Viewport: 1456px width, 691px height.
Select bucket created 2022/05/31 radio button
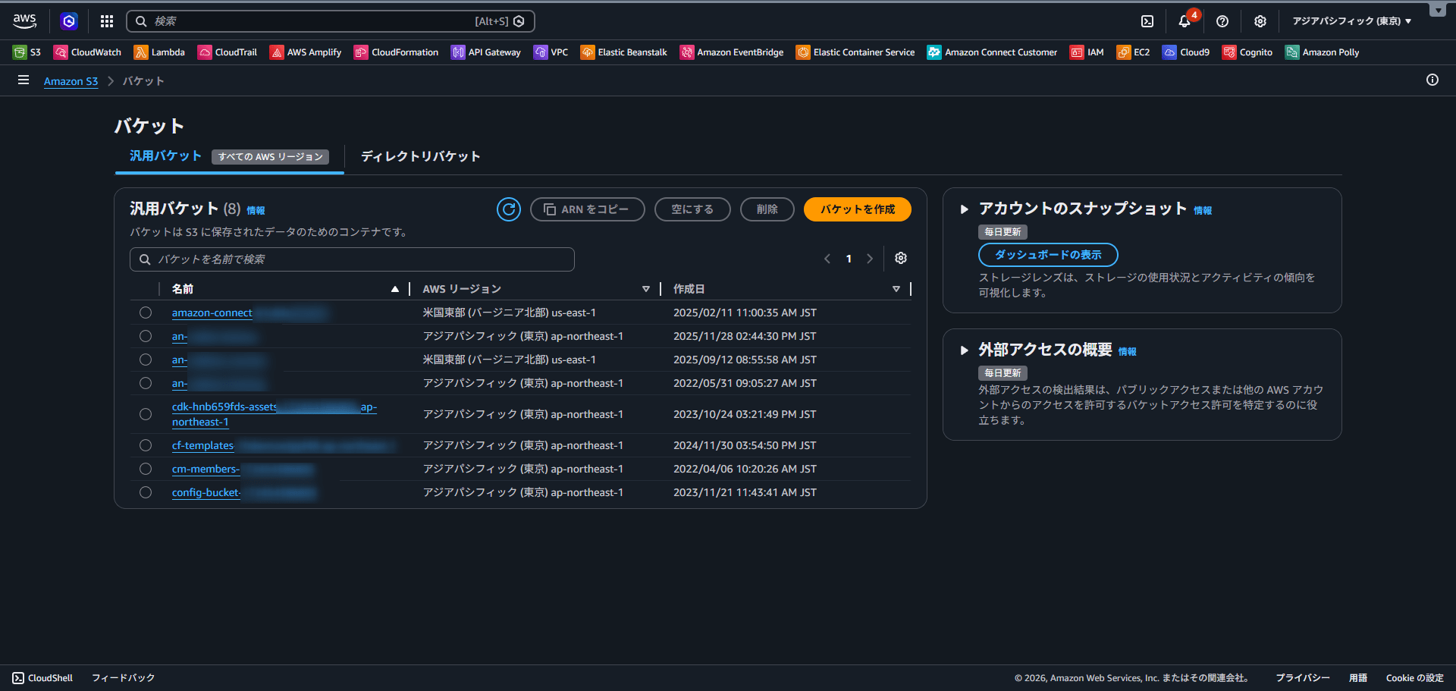[x=146, y=383]
